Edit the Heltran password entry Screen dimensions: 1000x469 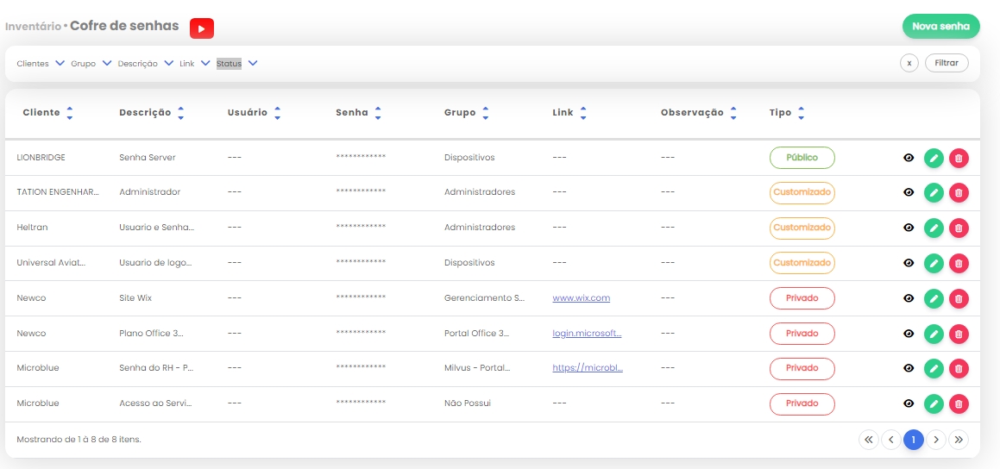tap(934, 228)
